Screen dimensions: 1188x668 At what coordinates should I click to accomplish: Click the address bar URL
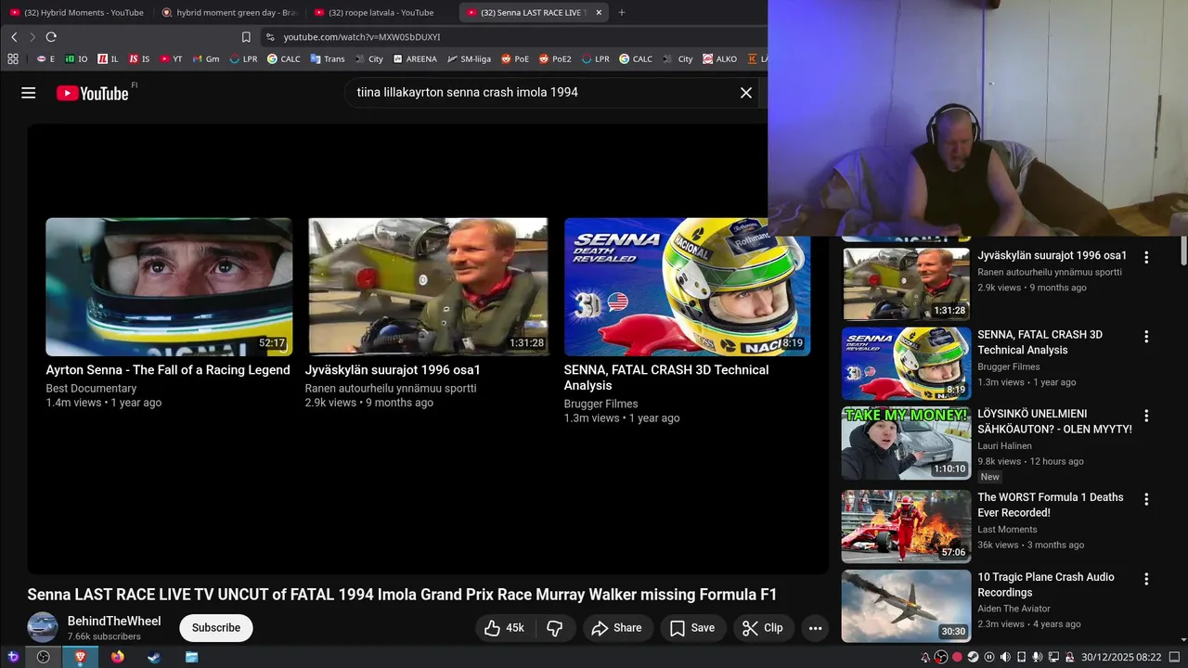click(x=362, y=37)
